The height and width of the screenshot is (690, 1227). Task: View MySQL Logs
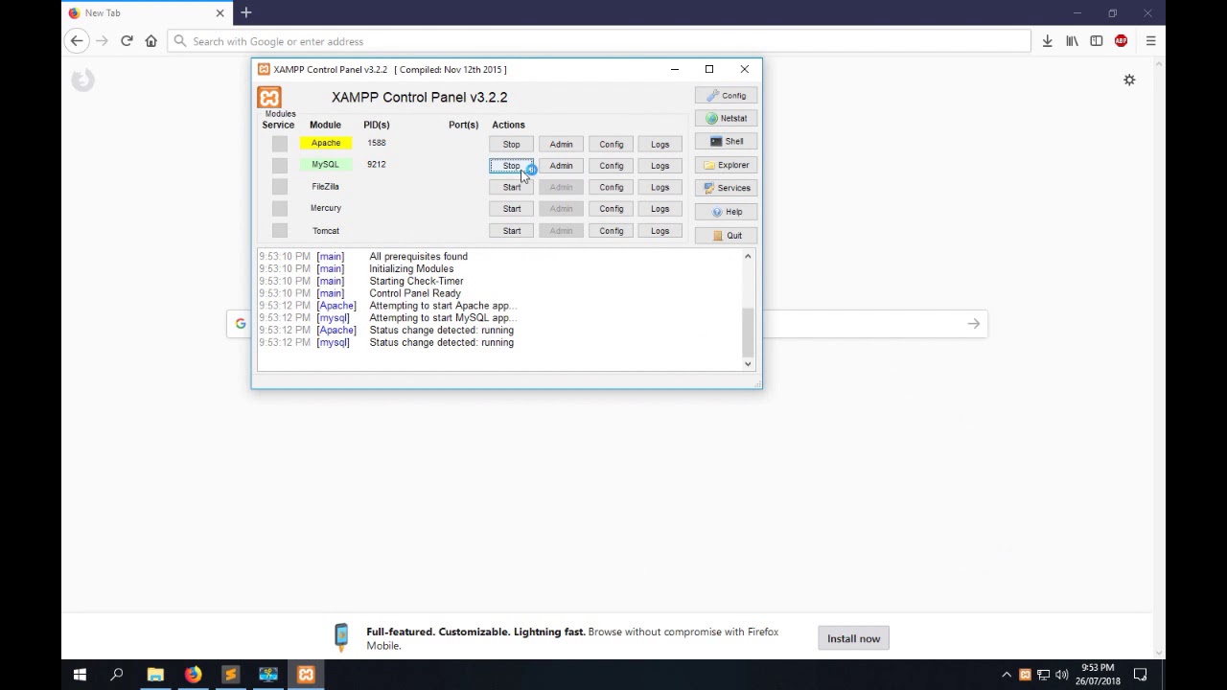coord(660,166)
